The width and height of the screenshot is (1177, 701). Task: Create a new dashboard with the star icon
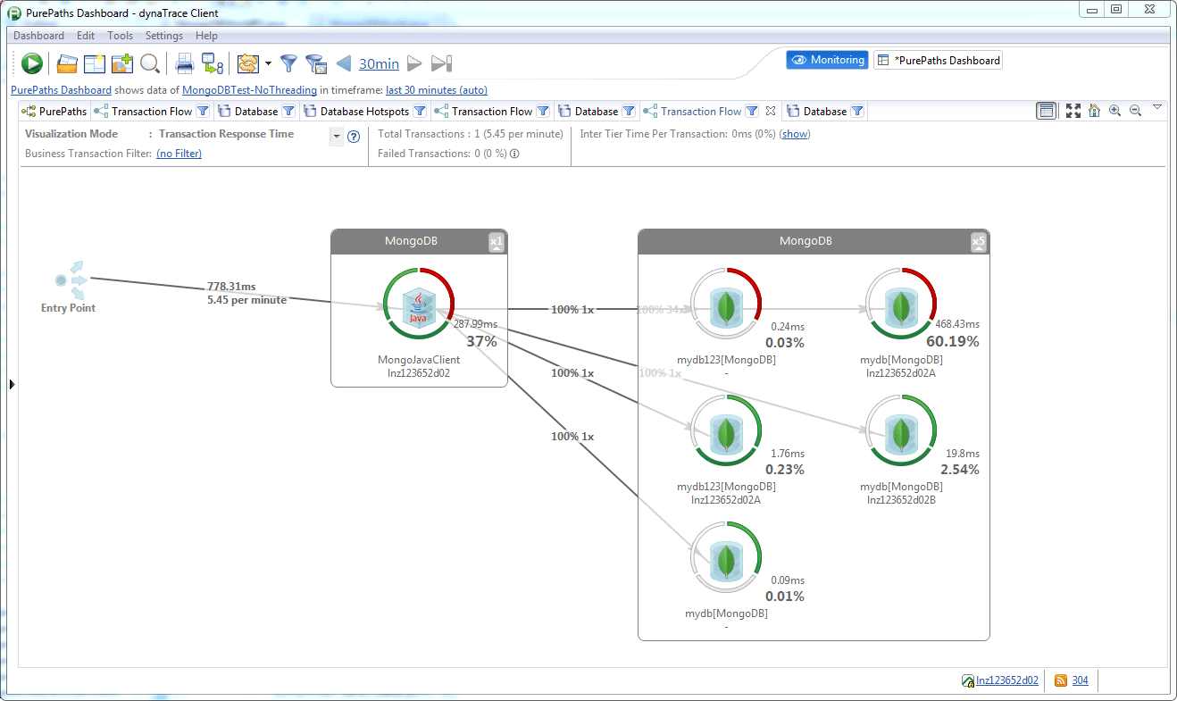click(95, 63)
